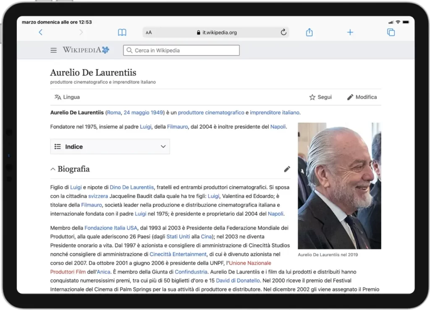430x310 pixels.
Task: Open the Lingua language selector
Action: [x=67, y=97]
